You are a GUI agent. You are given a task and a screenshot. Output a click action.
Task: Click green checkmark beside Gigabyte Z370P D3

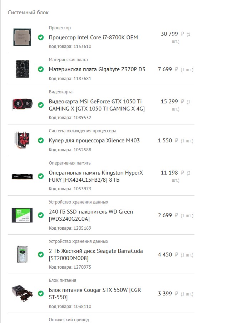tap(41, 69)
